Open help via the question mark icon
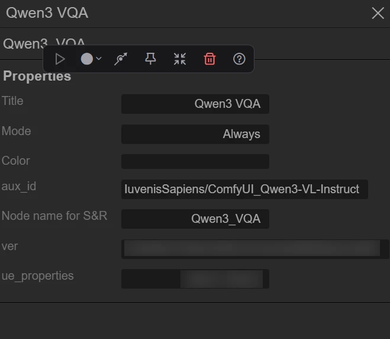This screenshot has width=390, height=339. (239, 59)
